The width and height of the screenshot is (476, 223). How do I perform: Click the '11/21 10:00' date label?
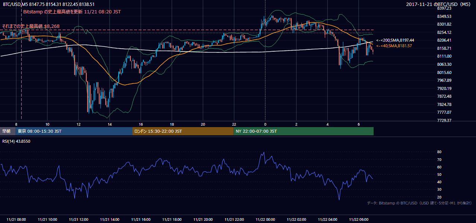pos(47,219)
